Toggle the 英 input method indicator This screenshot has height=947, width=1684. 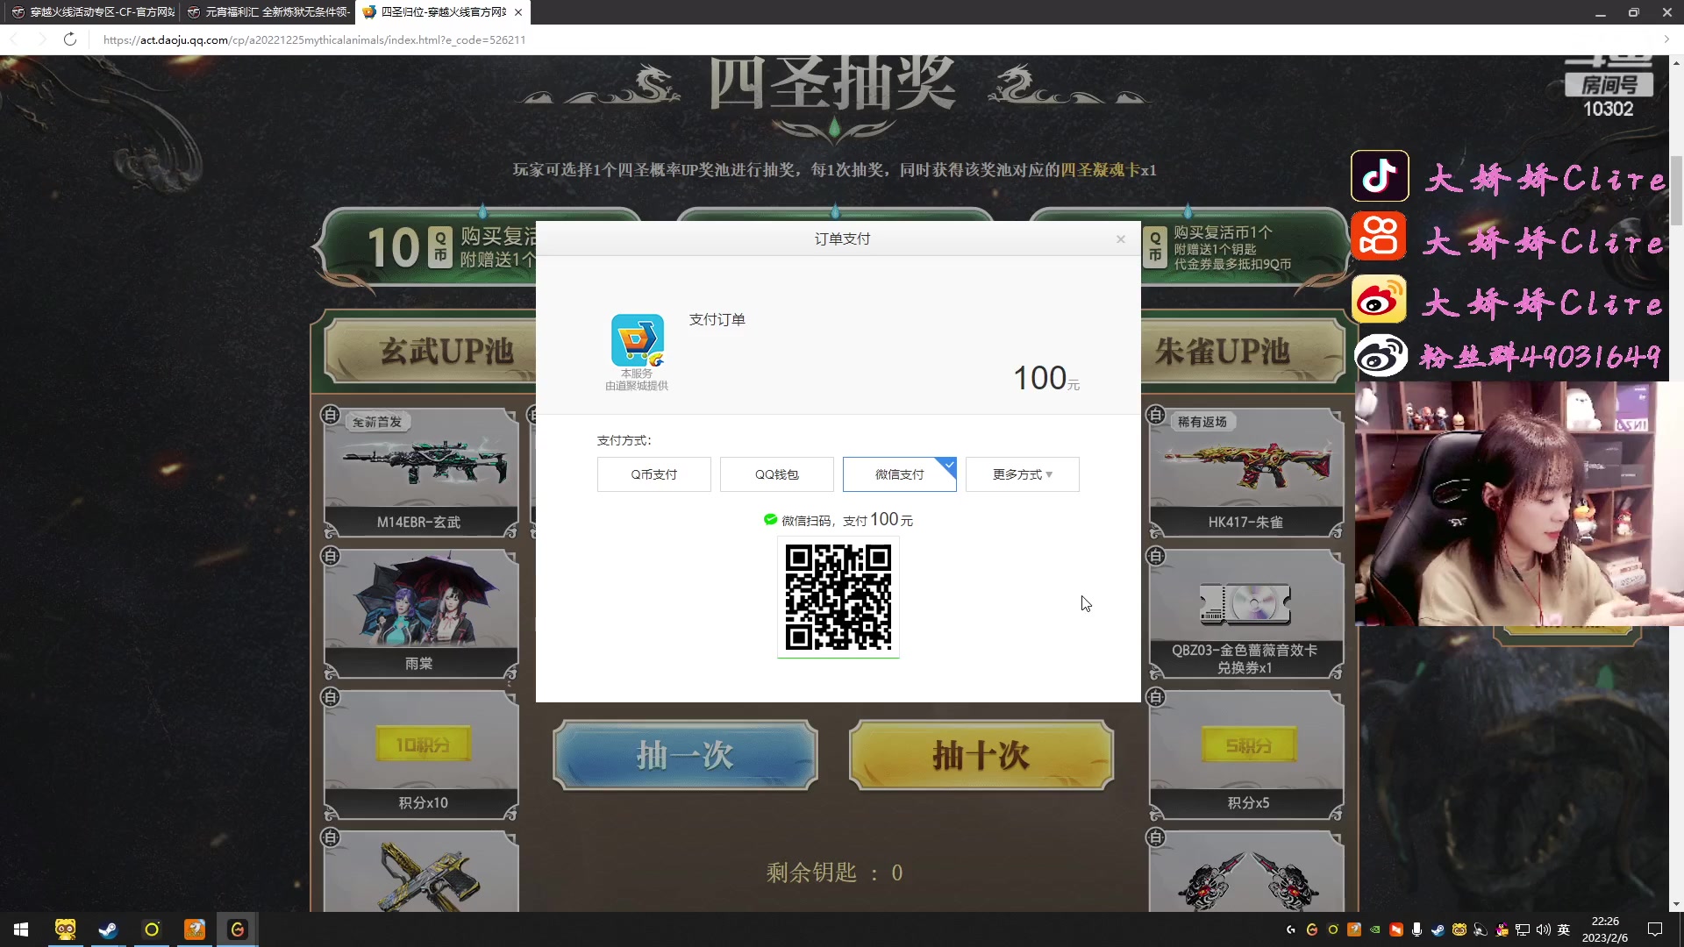(1564, 929)
